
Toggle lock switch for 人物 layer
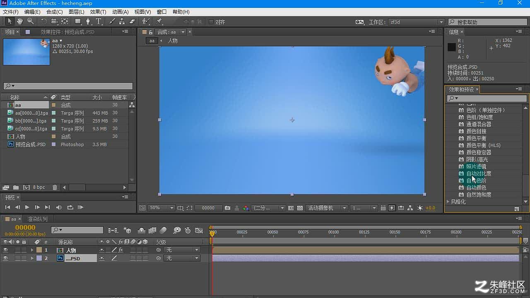[24, 250]
